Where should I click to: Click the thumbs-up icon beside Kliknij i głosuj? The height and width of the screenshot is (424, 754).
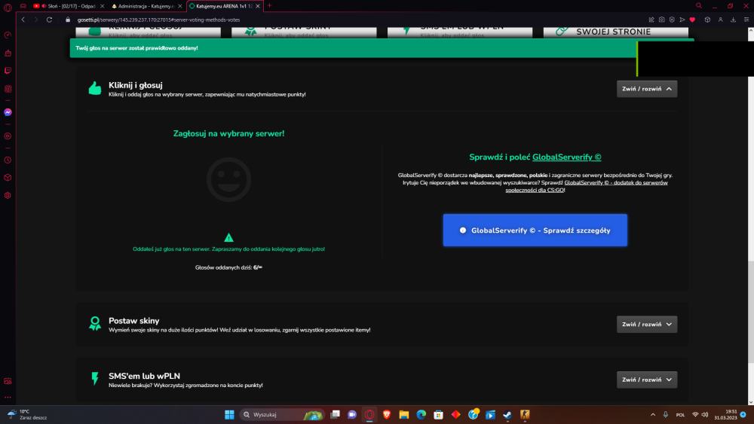(x=95, y=88)
